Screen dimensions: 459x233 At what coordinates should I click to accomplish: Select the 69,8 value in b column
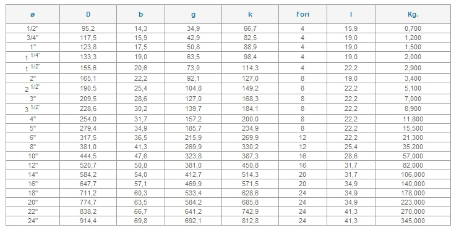click(x=141, y=221)
